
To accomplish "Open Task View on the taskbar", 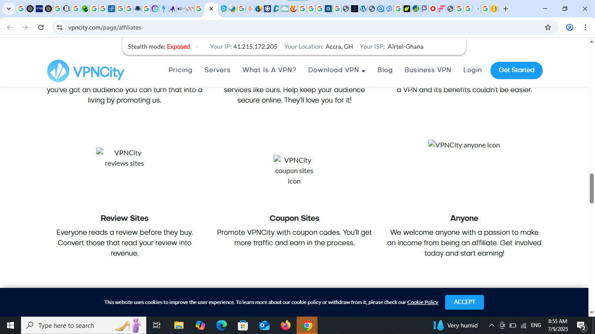I will click(157, 325).
